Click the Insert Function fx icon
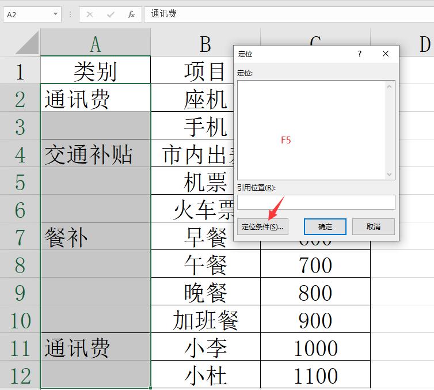Image resolution: width=434 pixels, height=390 pixels. [131, 14]
